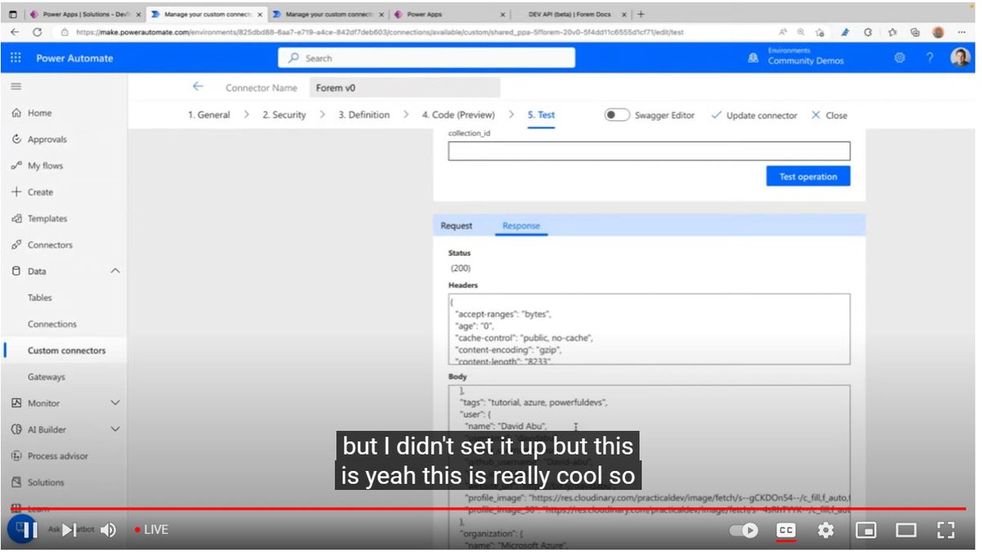This screenshot has height=552, width=982.
Task: Open the user profile avatar in header
Action: [x=960, y=57]
